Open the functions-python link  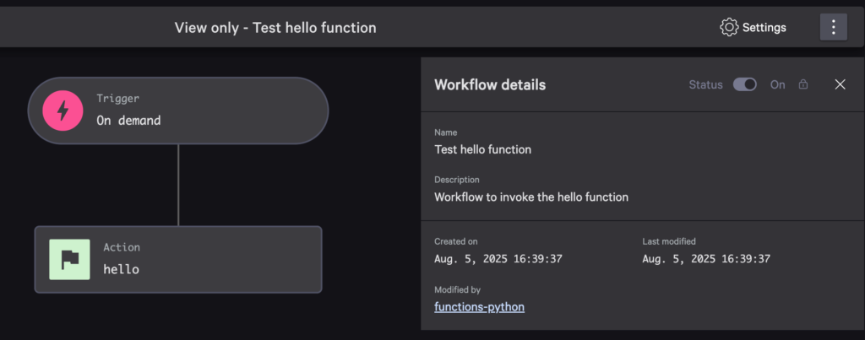[479, 307]
